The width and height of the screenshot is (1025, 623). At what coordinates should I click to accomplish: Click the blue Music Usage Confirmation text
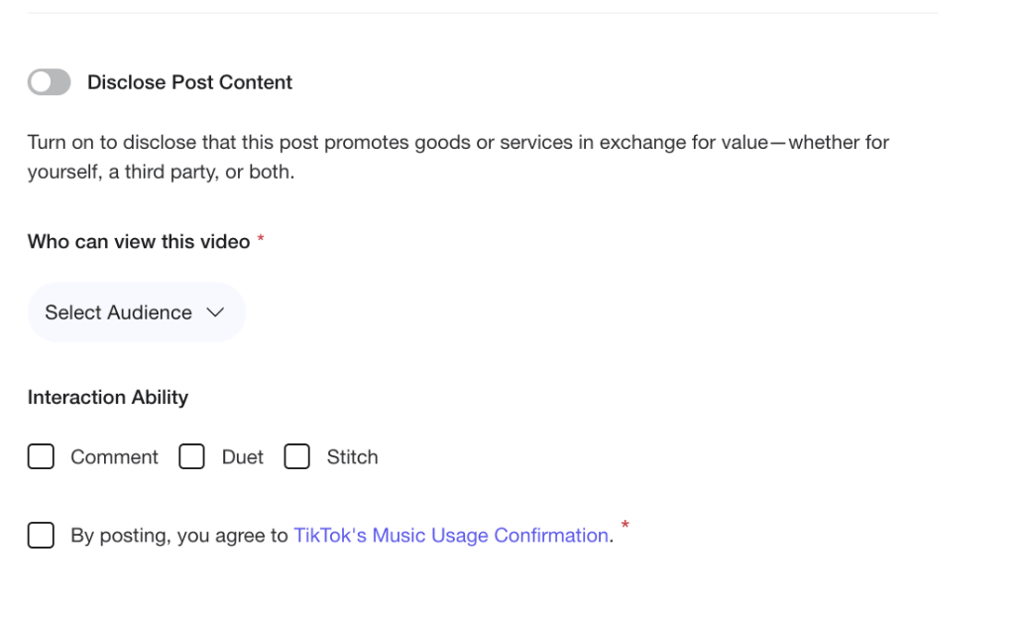point(451,535)
